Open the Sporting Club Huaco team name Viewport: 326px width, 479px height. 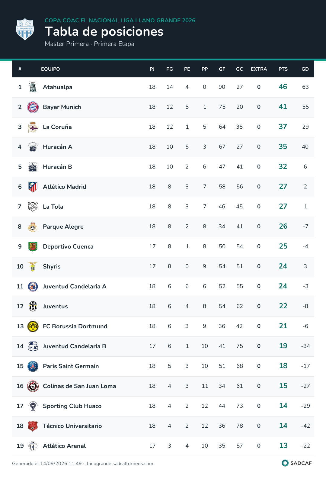click(x=72, y=406)
